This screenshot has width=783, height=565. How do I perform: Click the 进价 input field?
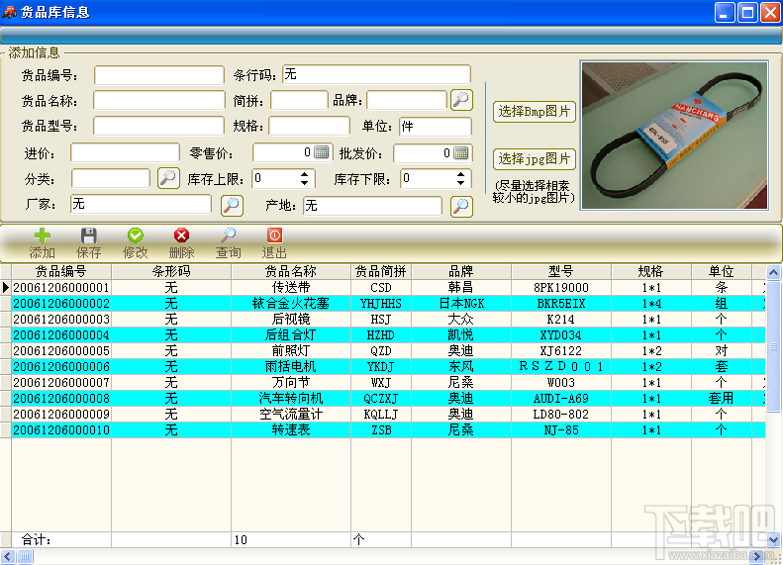click(x=125, y=152)
